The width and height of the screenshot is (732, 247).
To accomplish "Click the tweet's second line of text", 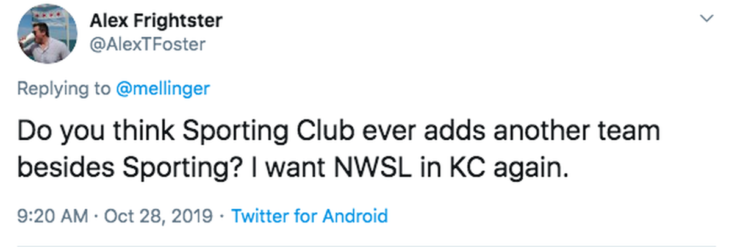I will pyautogui.click(x=293, y=166).
